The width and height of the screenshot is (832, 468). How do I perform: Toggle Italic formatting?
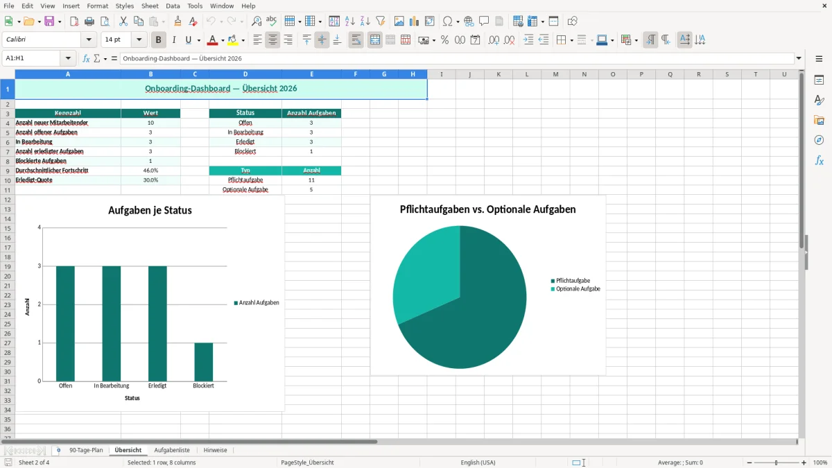[174, 40]
